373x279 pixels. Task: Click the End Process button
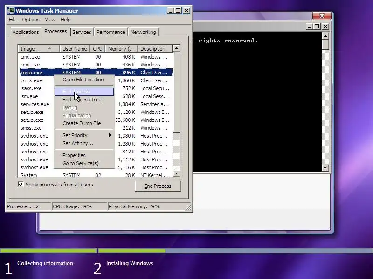pyautogui.click(x=158, y=186)
